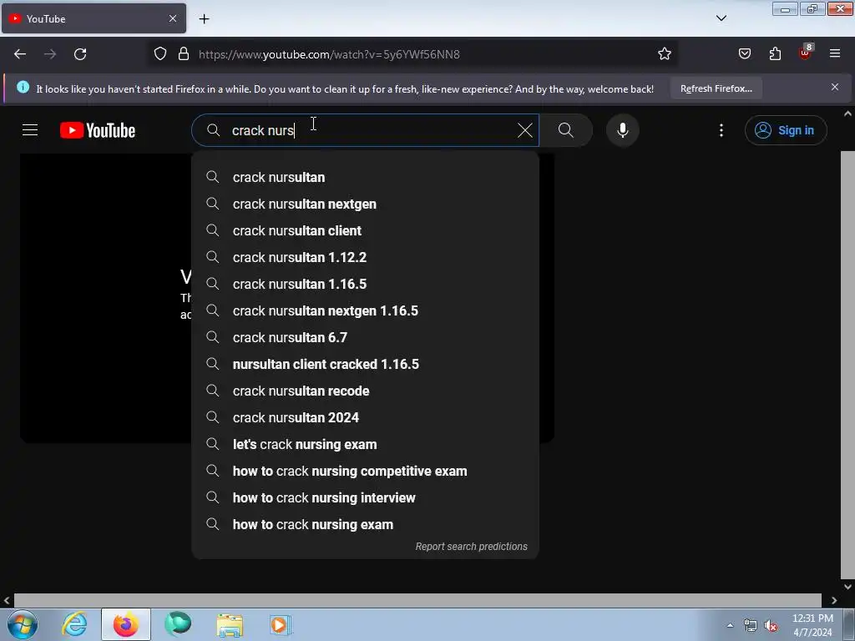Screen dimensions: 855x641
Task: Open the media player taskbar icon
Action: coord(281,624)
